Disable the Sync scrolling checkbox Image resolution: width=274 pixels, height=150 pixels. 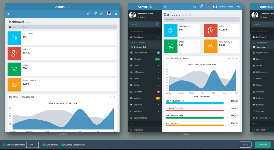(x=44, y=145)
